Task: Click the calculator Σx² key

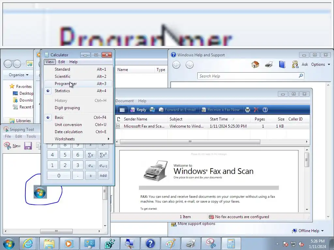Action: (103, 155)
